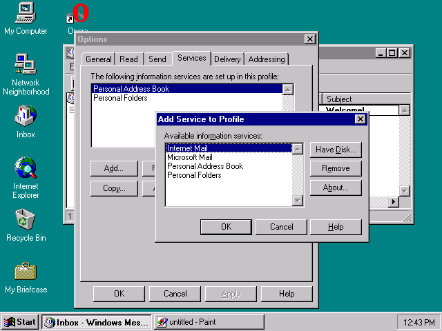The width and height of the screenshot is (442, 331).
Task: Click Remove in Add Service dialog
Action: tap(336, 168)
